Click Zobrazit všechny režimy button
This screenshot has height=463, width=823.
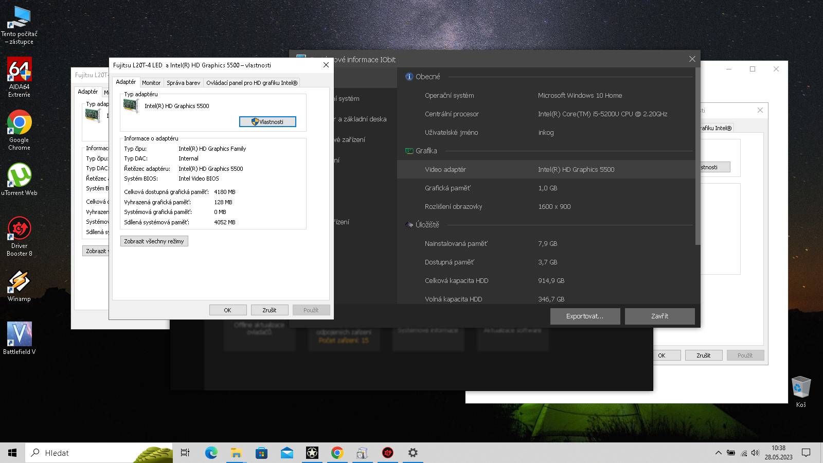(154, 241)
